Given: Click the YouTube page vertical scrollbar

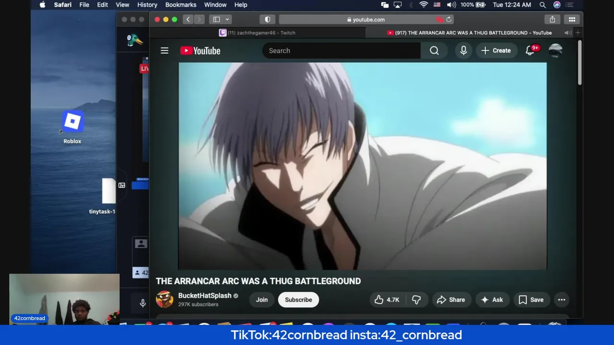Looking at the screenshot, I should [579, 63].
